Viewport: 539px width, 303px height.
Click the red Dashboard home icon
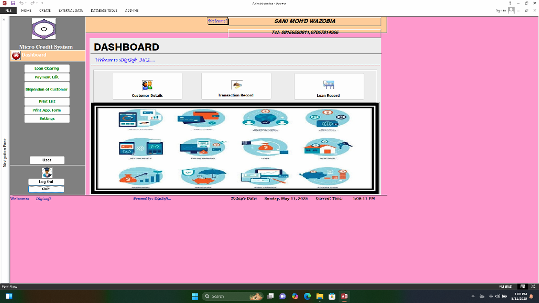click(x=16, y=56)
